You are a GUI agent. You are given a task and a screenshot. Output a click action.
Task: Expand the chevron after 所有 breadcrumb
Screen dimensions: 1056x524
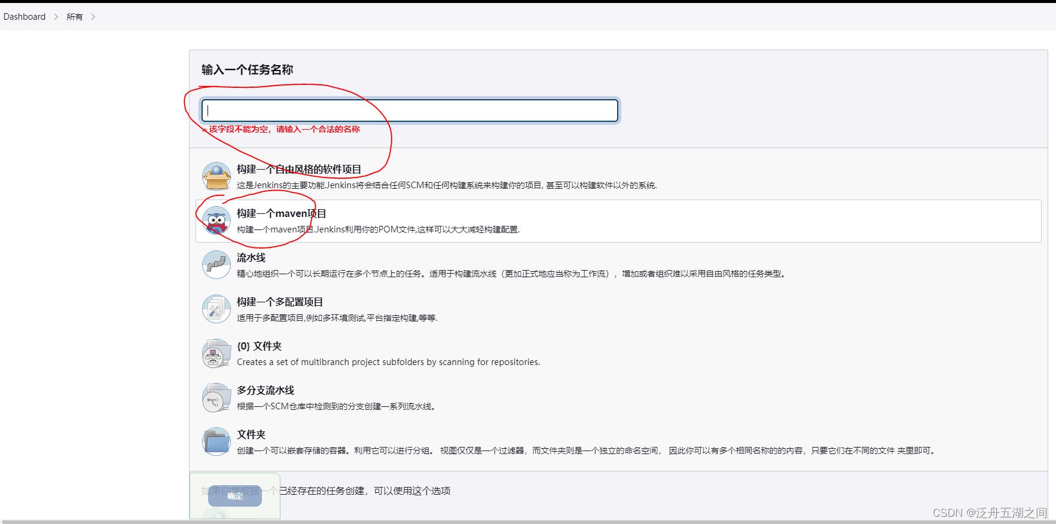(x=93, y=17)
